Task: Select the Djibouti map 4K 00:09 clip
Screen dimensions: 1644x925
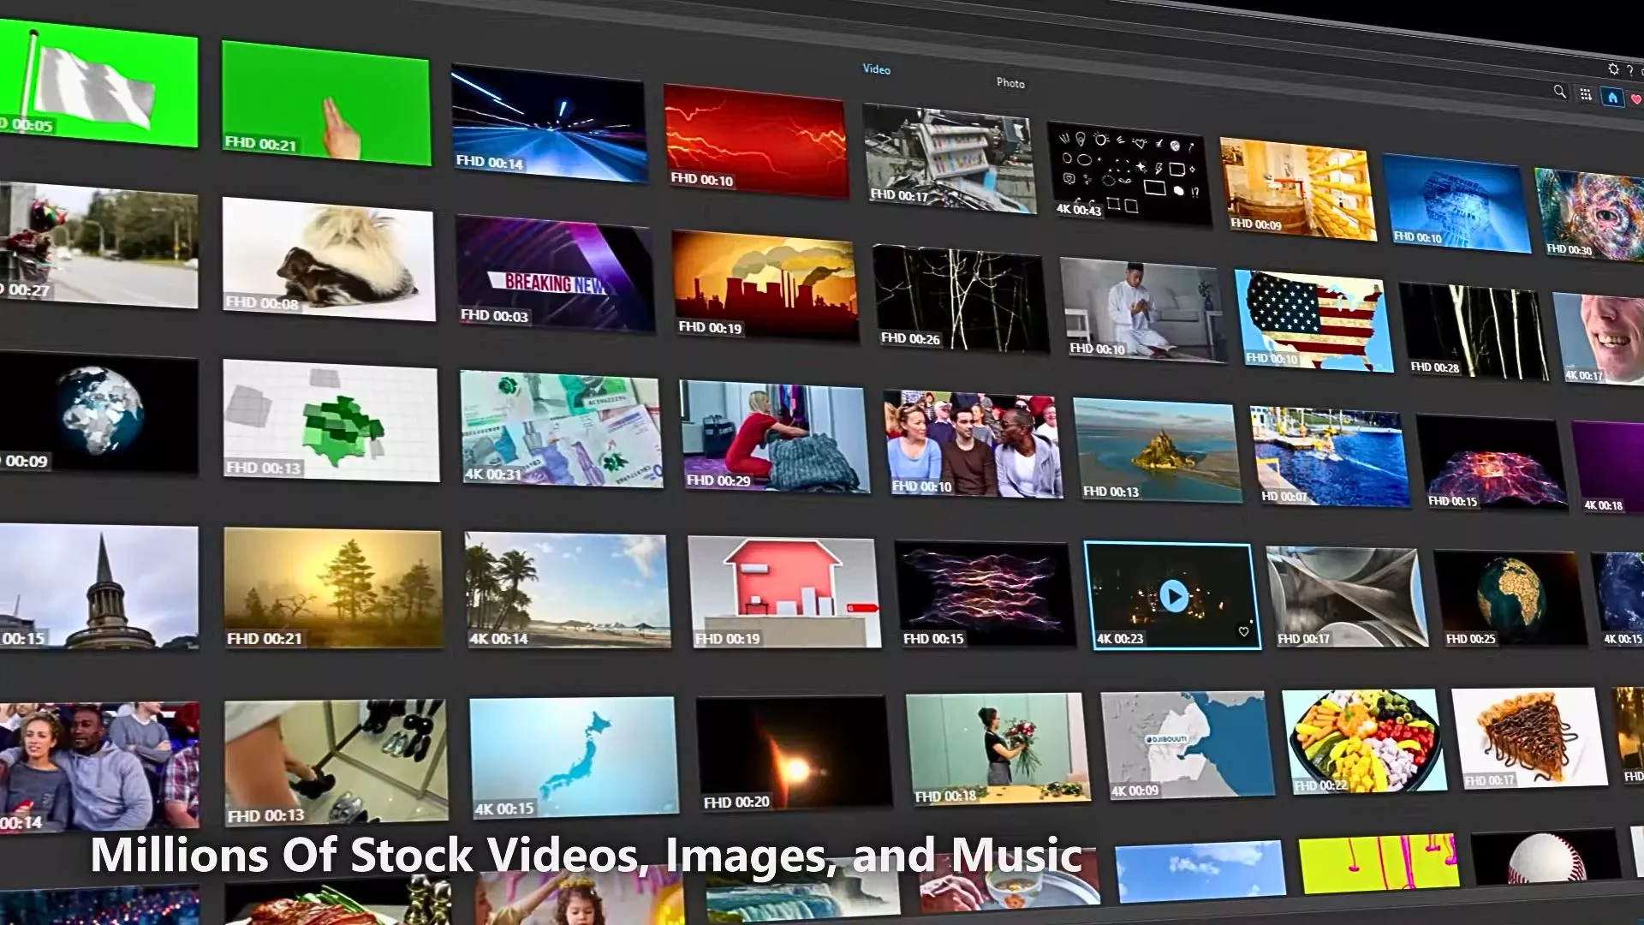Action: pyautogui.click(x=1187, y=744)
